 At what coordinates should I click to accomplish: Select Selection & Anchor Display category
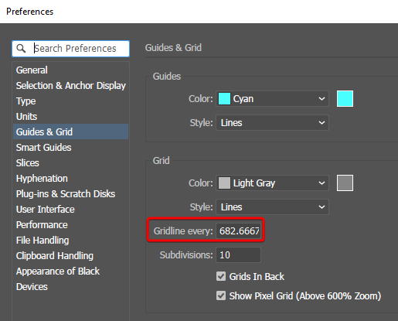tap(70, 85)
